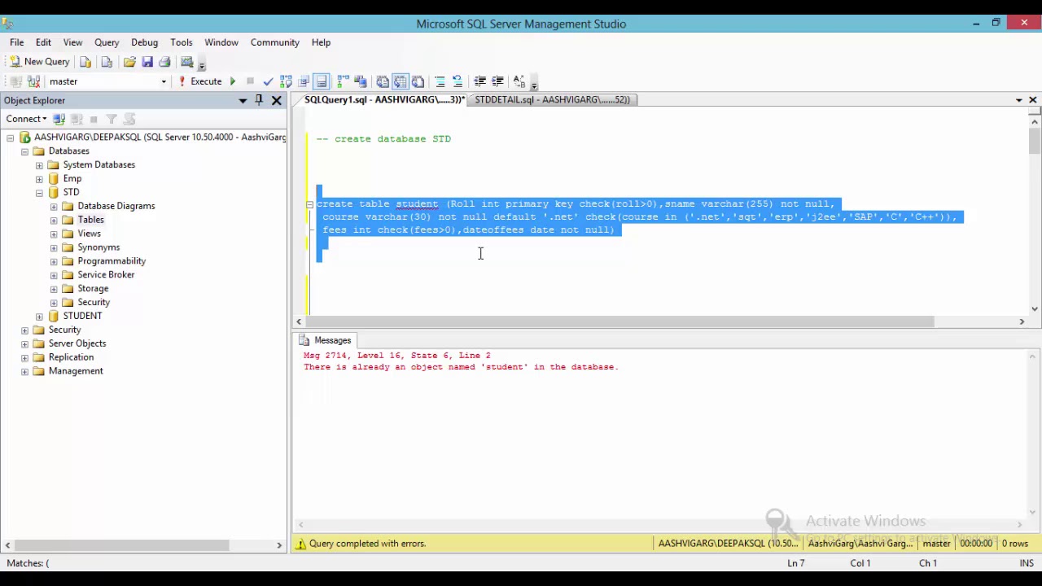Image resolution: width=1042 pixels, height=586 pixels.
Task: Select the Service Broker folder
Action: tap(106, 274)
